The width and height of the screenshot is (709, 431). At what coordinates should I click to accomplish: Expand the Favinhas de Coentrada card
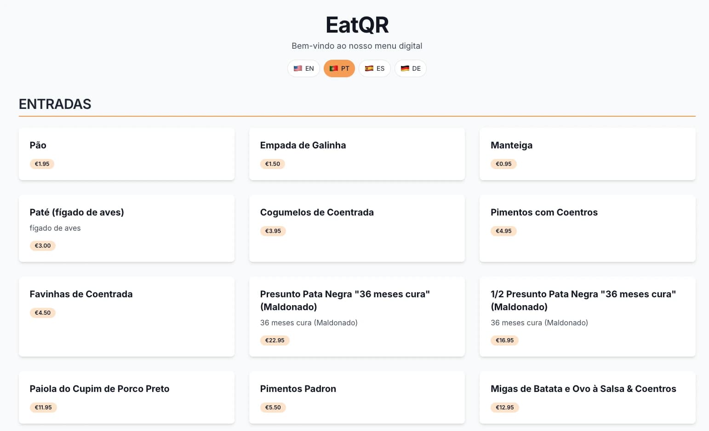tap(126, 317)
